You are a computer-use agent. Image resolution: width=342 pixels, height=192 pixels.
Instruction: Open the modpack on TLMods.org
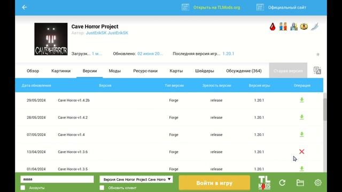tap(216, 7)
